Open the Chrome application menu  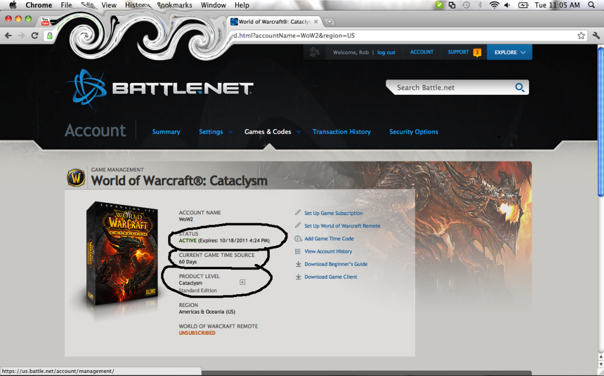(x=38, y=5)
